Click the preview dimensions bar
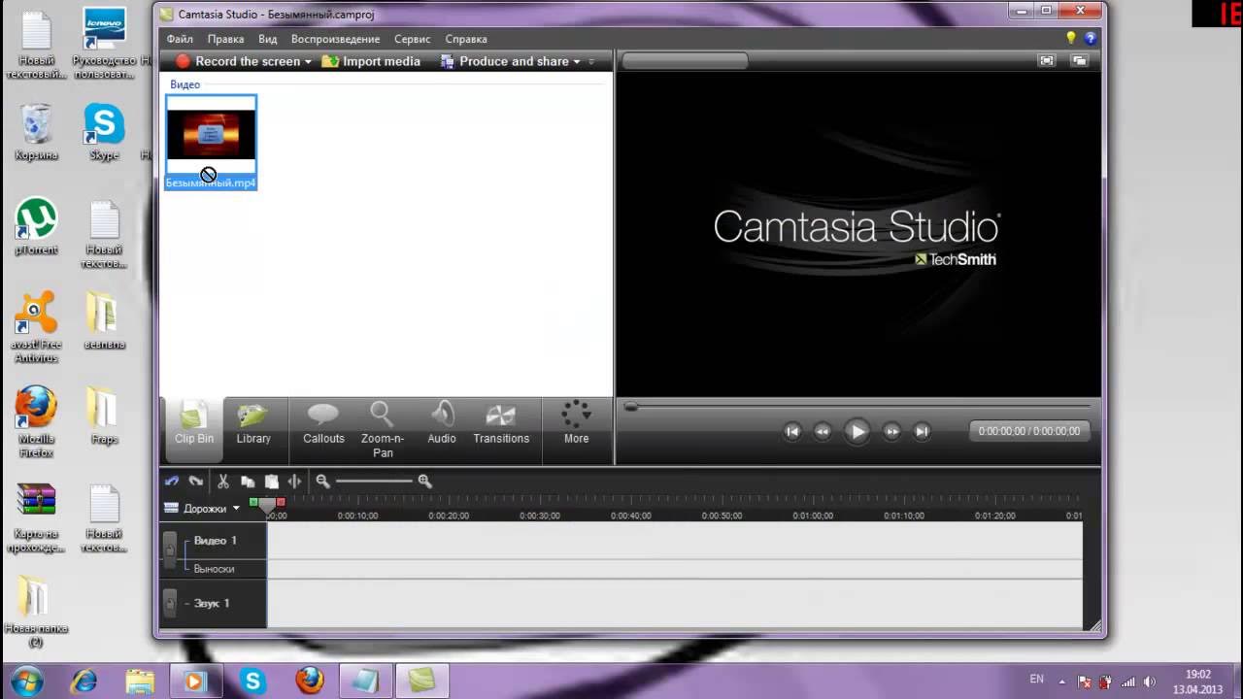Viewport: 1243px width, 699px height. pos(685,61)
